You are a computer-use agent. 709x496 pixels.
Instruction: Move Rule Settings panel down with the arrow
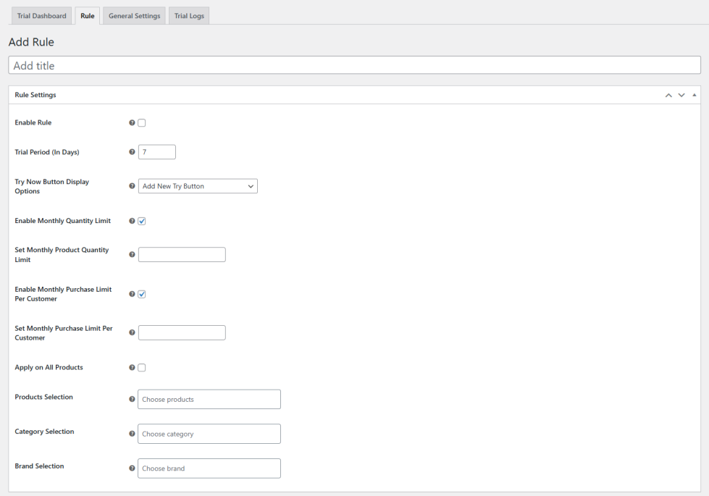pos(681,95)
